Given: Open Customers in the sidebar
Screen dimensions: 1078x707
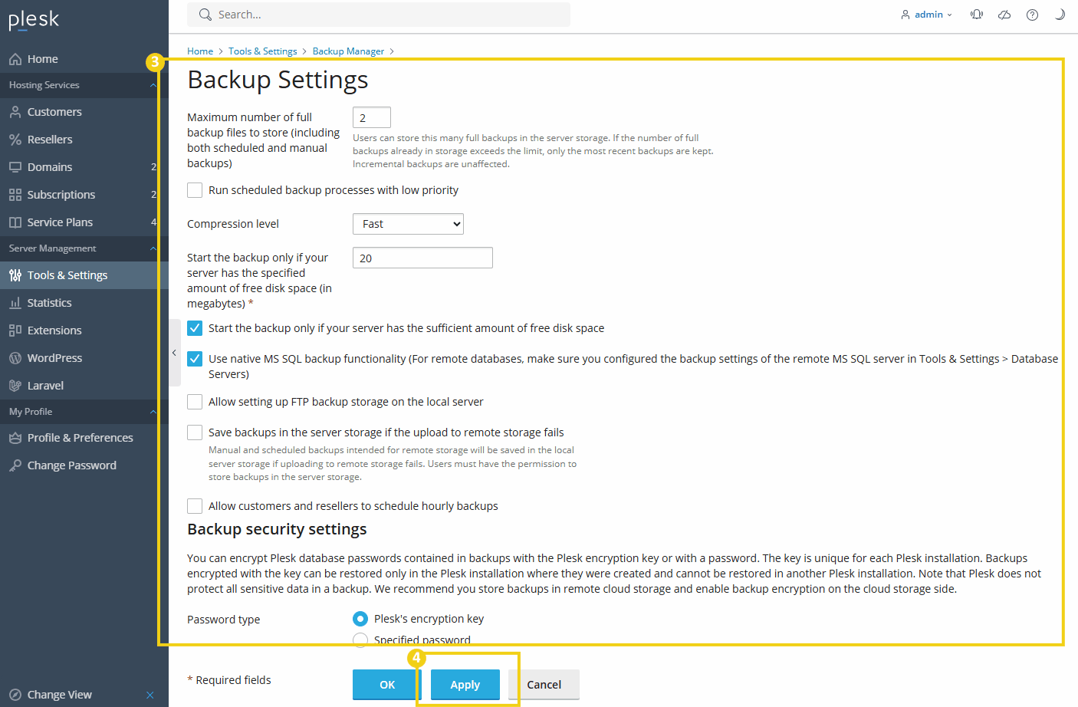Looking at the screenshot, I should (x=54, y=112).
